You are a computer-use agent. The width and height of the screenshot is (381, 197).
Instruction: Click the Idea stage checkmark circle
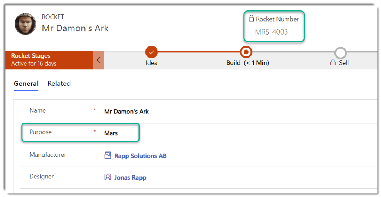(x=151, y=52)
